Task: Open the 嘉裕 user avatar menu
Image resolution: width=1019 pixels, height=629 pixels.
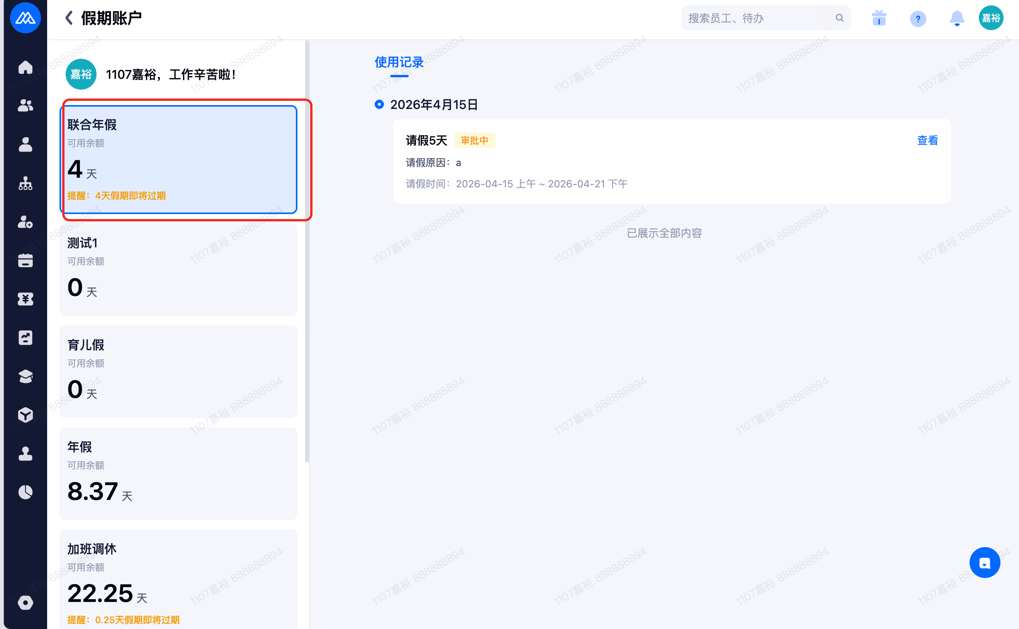Action: point(991,18)
